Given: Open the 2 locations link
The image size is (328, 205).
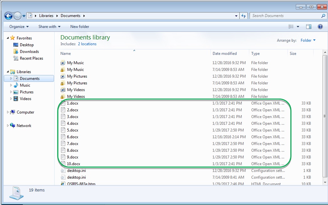Looking at the screenshot, I should coord(87,44).
